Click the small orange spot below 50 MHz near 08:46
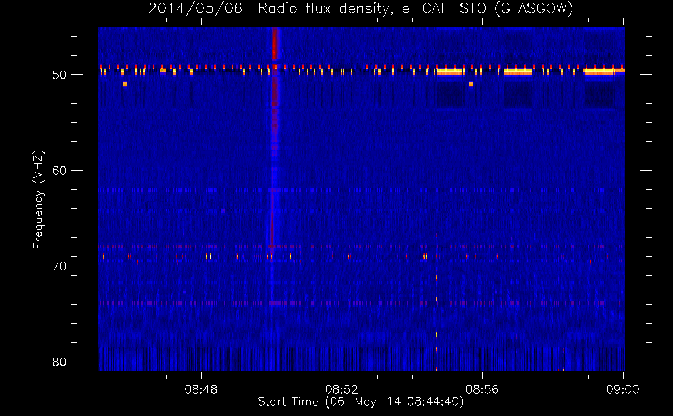Viewport: 673px width, 416px height. pyautogui.click(x=125, y=84)
